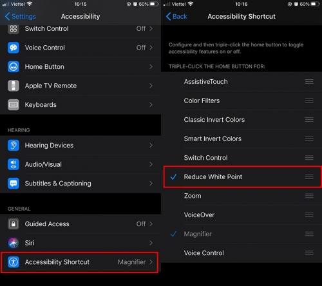Open the Guided Access lock icon
The height and width of the screenshot is (286, 322).
point(14,224)
